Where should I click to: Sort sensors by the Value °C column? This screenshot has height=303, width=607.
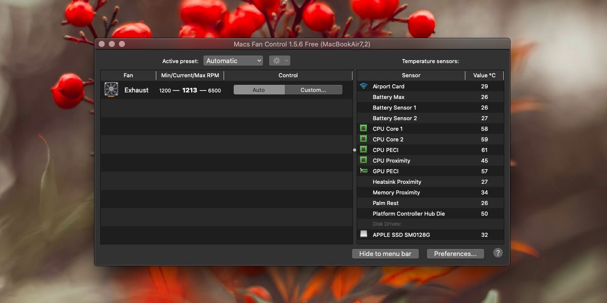[484, 75]
